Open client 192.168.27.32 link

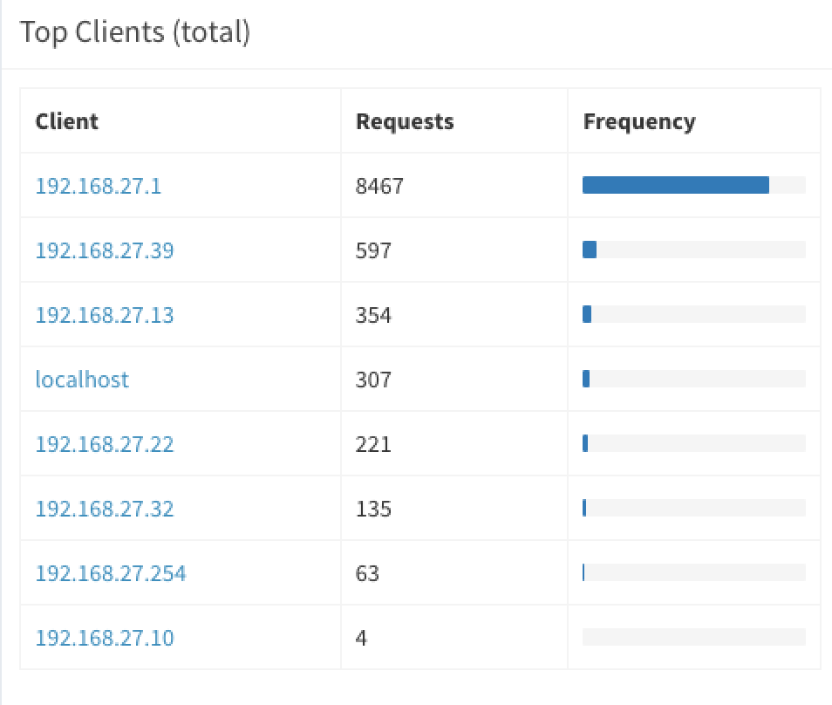[105, 509]
